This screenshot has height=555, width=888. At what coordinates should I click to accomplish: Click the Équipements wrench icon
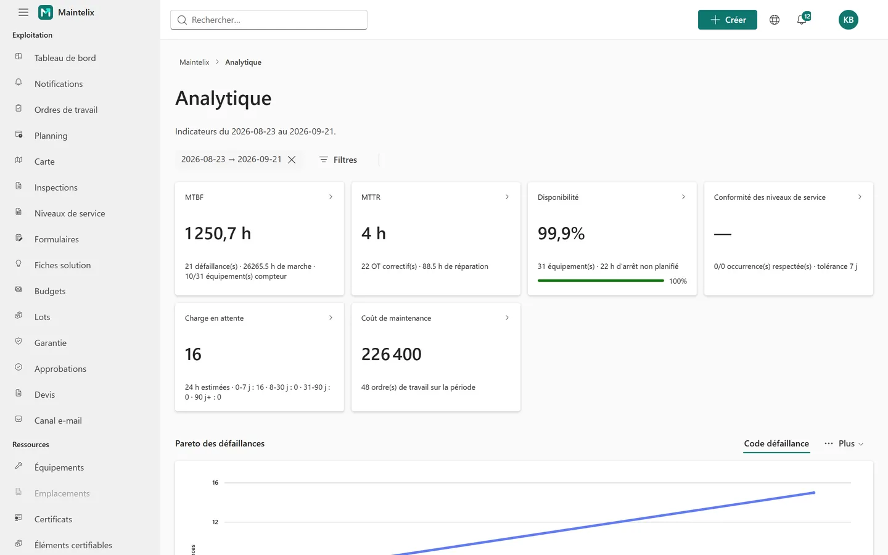click(x=18, y=466)
